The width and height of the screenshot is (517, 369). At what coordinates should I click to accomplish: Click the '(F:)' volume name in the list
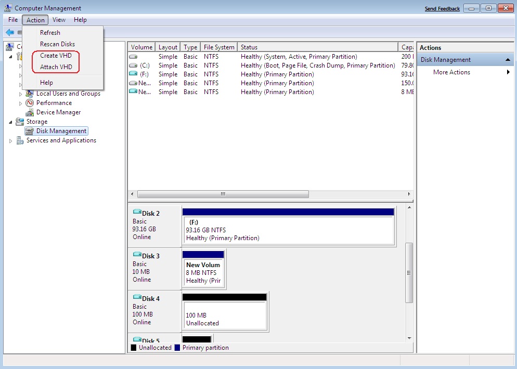coord(145,74)
